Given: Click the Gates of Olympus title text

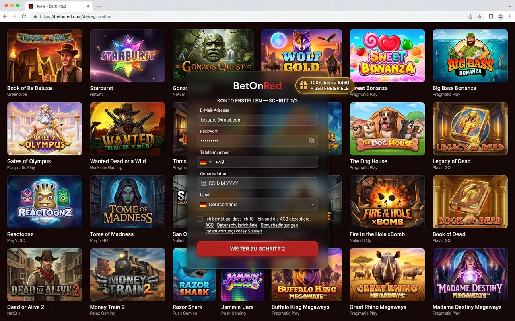Looking at the screenshot, I should 29,161.
